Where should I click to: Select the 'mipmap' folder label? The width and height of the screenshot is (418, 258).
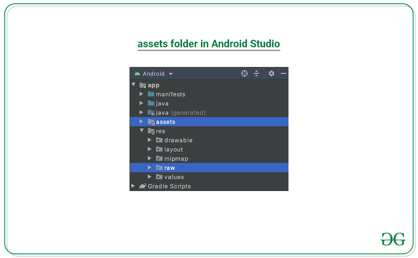pos(176,159)
